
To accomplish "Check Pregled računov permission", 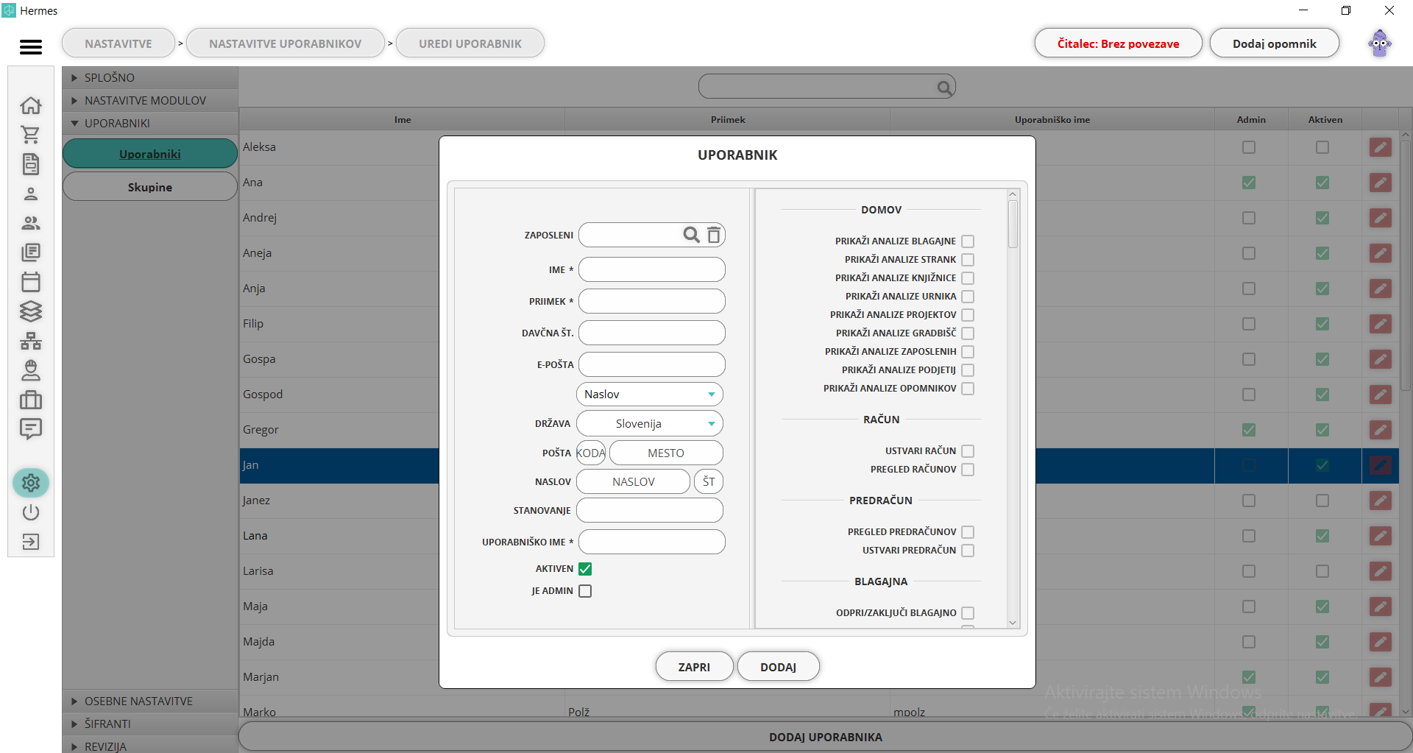I will click(x=968, y=470).
